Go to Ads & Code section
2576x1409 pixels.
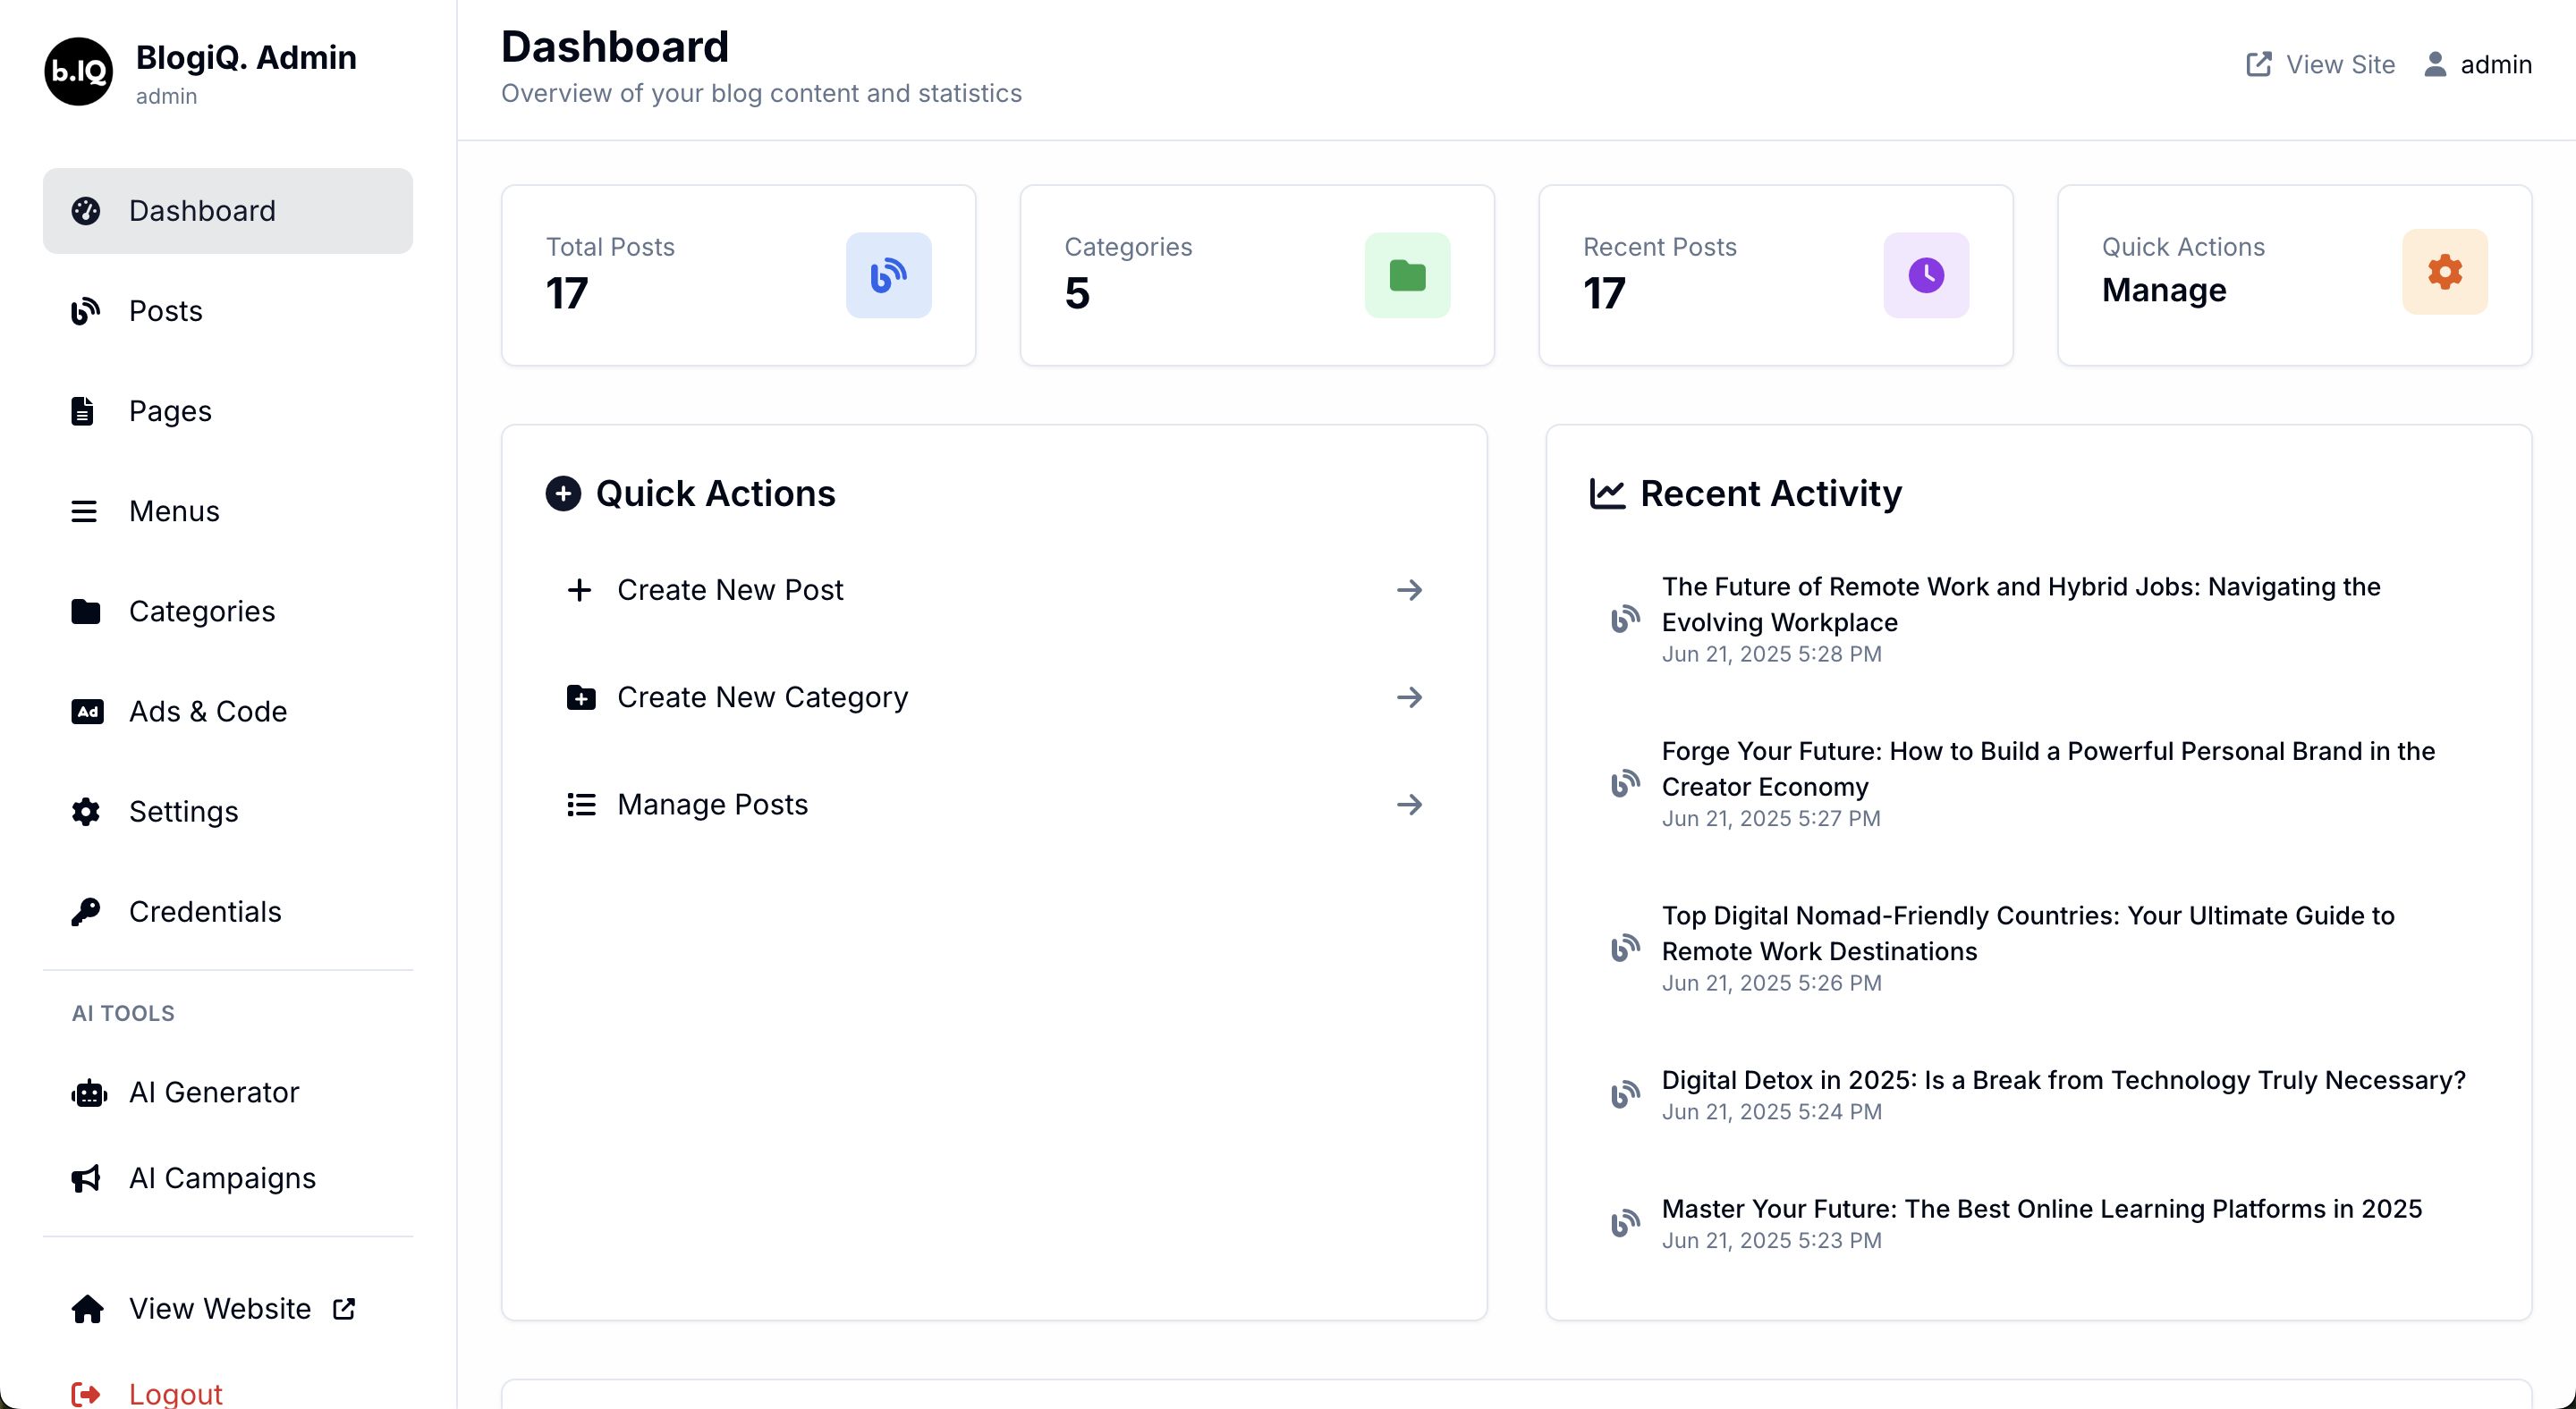point(208,712)
